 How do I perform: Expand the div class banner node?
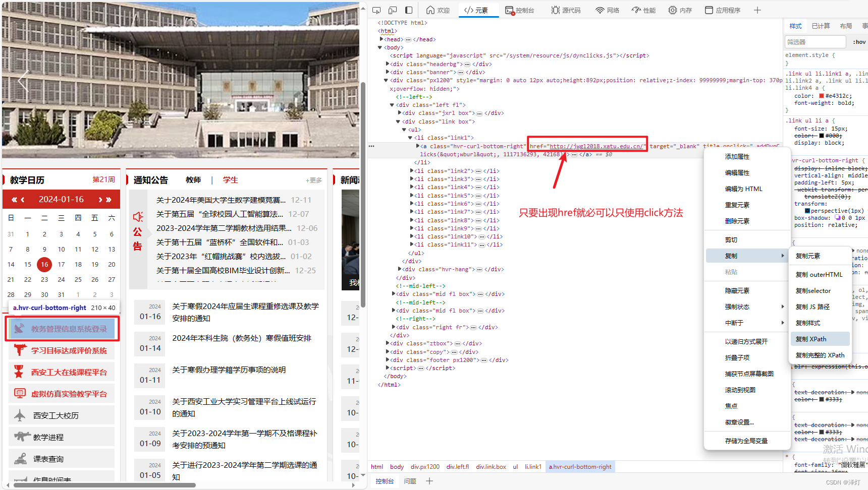point(388,72)
